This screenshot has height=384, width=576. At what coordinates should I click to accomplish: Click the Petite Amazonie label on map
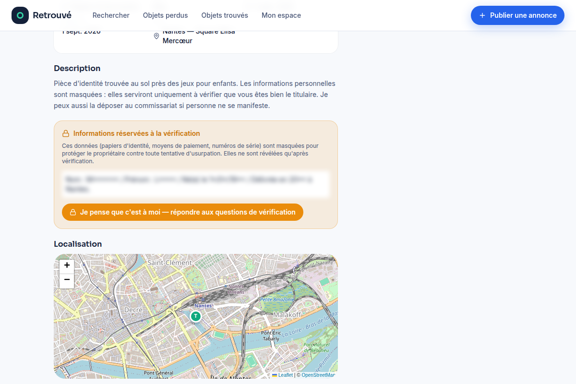(277, 299)
